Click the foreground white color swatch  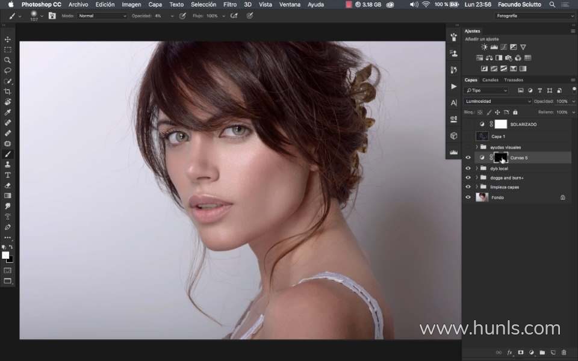5,255
